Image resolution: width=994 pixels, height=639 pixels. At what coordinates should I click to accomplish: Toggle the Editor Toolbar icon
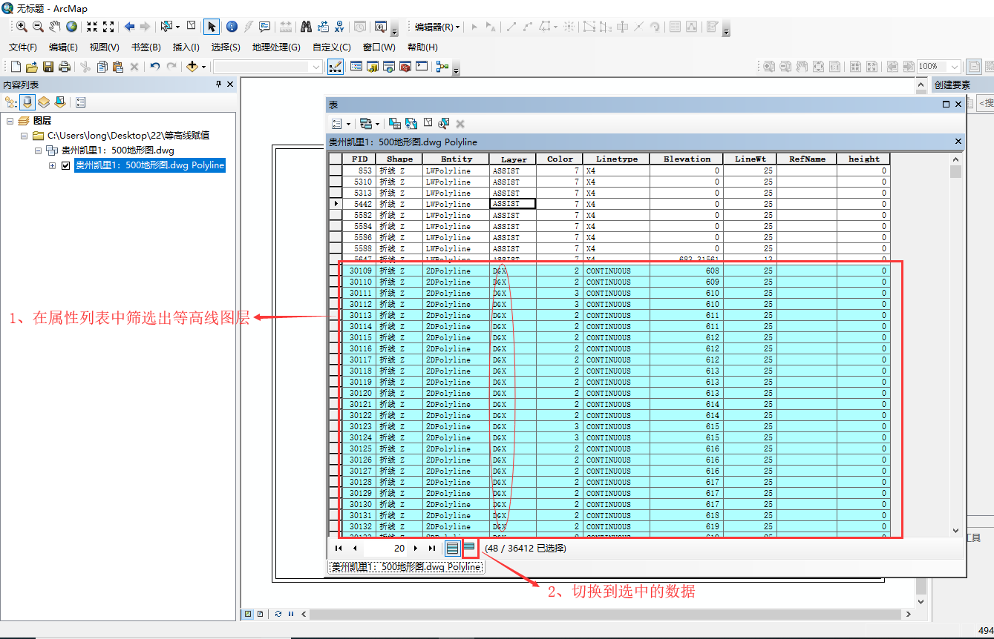pyautogui.click(x=335, y=67)
